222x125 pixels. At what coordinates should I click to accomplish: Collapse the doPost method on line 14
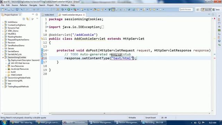pos(48,50)
